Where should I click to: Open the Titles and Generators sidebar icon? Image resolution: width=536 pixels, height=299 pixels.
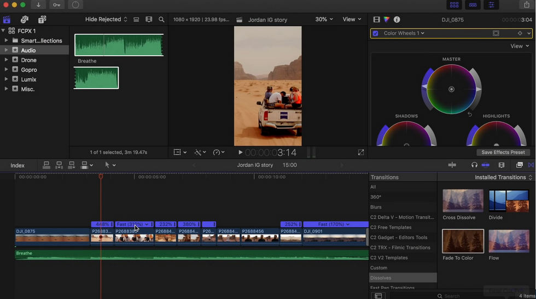[x=42, y=20]
